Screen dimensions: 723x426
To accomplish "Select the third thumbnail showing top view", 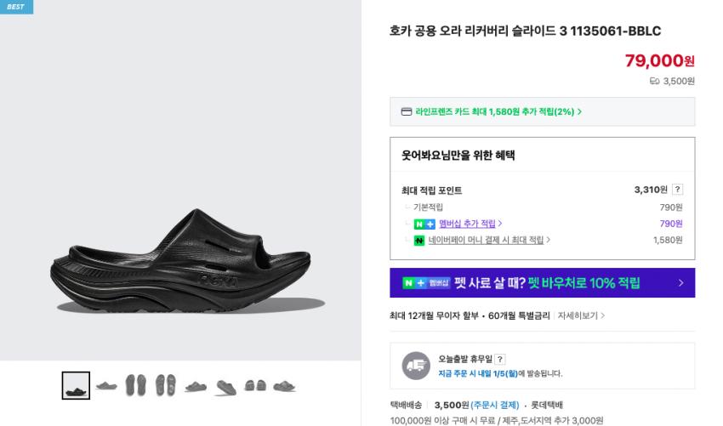I will coord(136,386).
